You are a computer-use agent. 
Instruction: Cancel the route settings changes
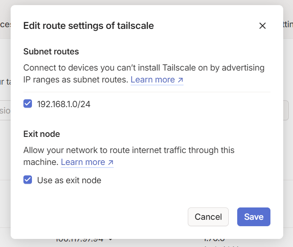208,217
